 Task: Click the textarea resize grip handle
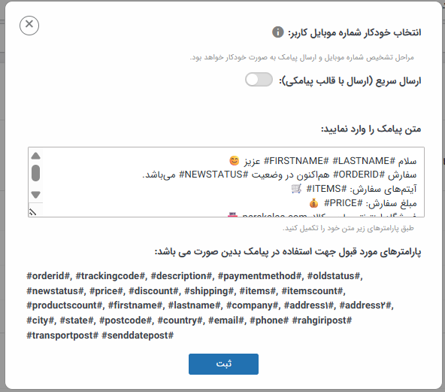(33, 211)
